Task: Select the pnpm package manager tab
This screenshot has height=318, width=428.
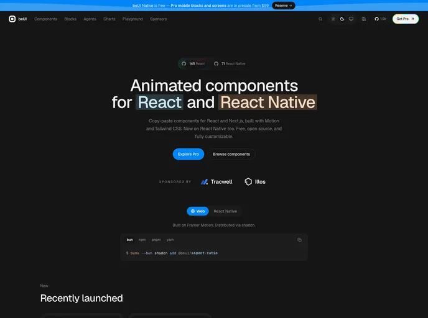Action: point(156,240)
